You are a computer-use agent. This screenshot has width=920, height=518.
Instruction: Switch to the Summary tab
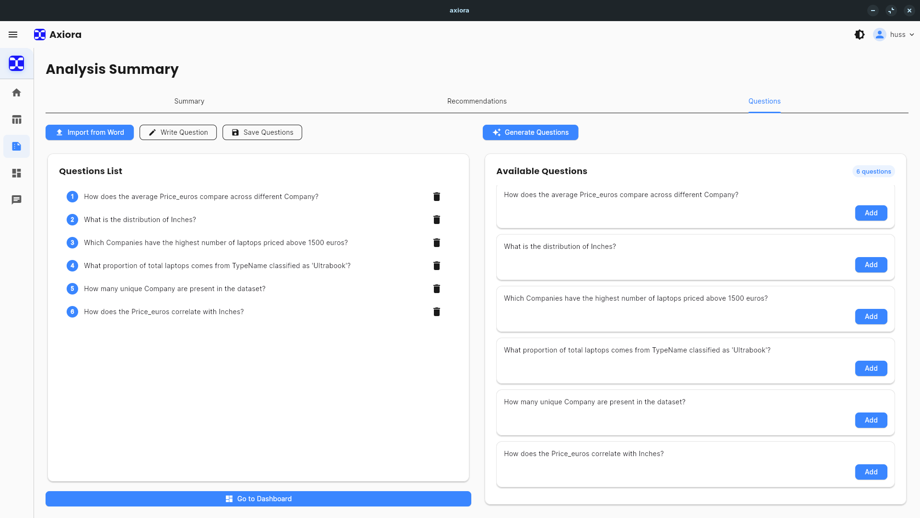coord(189,101)
